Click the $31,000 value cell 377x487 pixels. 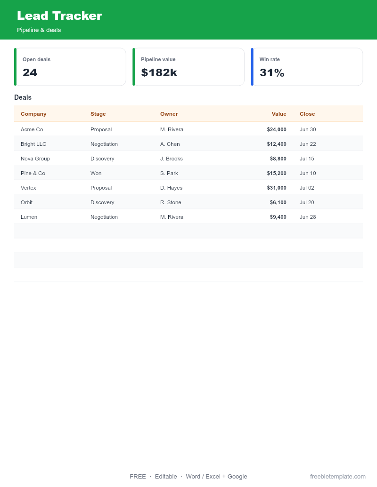click(x=277, y=188)
